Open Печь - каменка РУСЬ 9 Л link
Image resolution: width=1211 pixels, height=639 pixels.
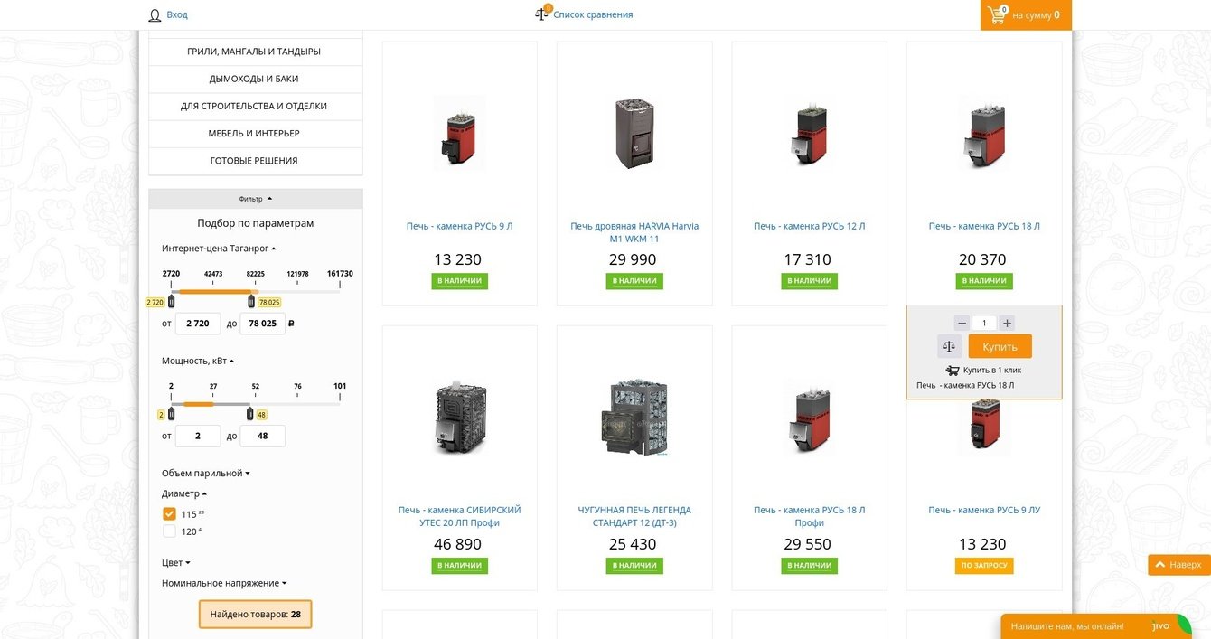(460, 226)
